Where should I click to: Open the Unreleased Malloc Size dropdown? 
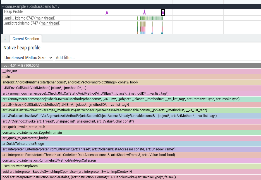point(28,58)
